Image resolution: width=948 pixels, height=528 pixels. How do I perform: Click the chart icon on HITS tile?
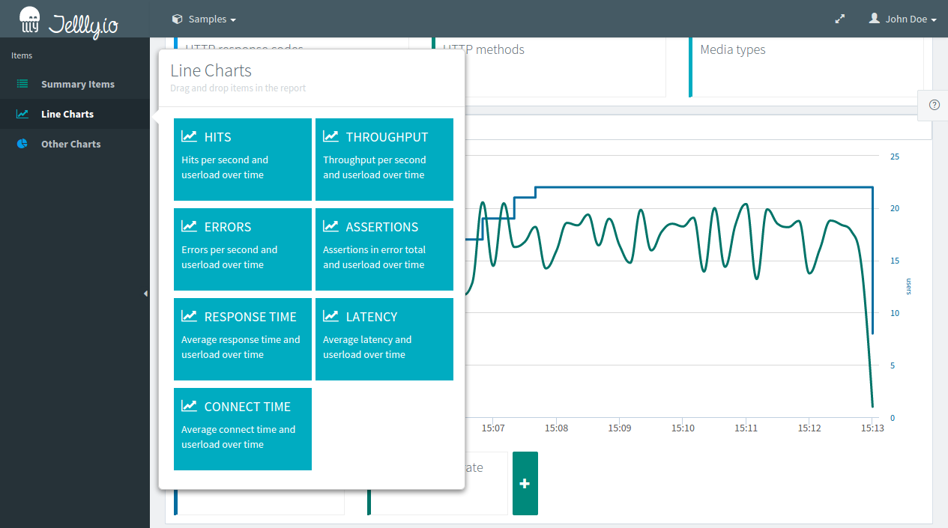pyautogui.click(x=189, y=136)
